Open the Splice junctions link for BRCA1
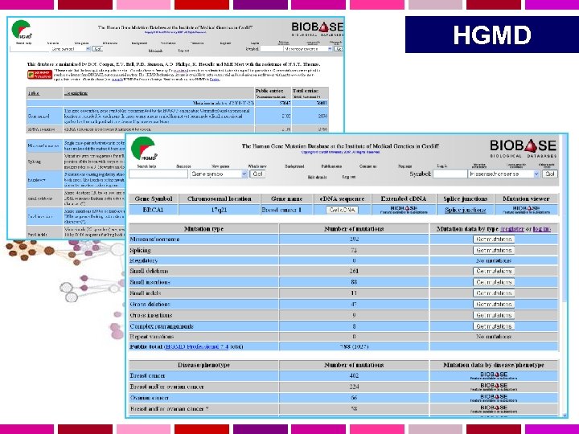The width and height of the screenshot is (579, 434). point(466,210)
